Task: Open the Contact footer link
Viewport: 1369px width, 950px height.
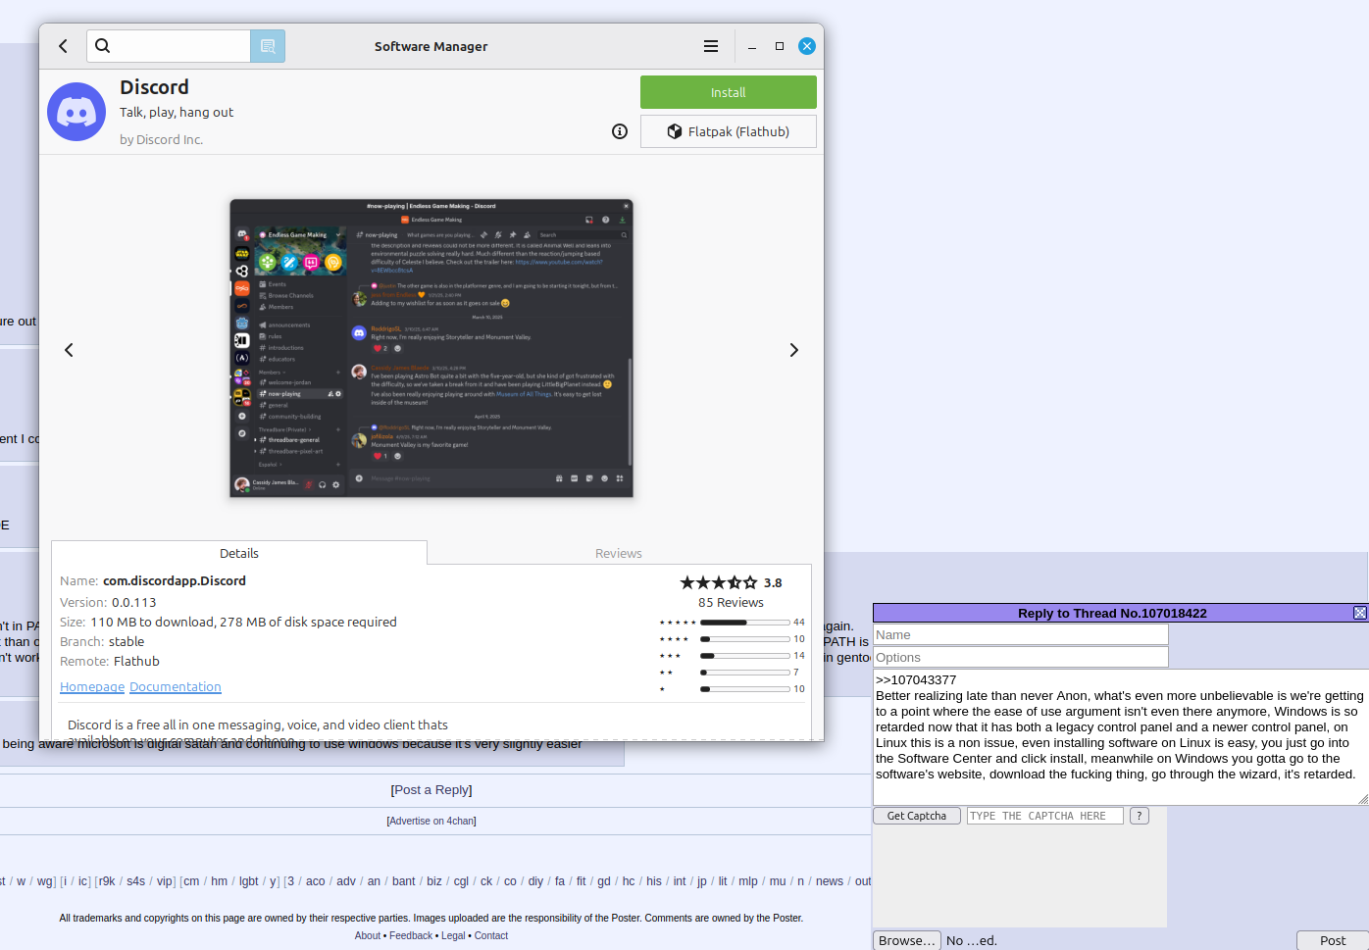Action: click(491, 935)
